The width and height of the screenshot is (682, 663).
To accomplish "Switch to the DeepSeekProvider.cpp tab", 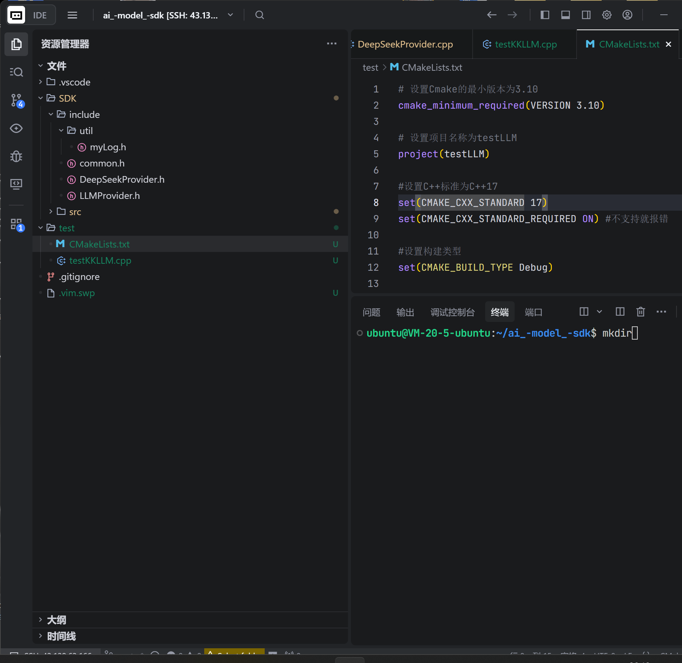I will (x=405, y=44).
